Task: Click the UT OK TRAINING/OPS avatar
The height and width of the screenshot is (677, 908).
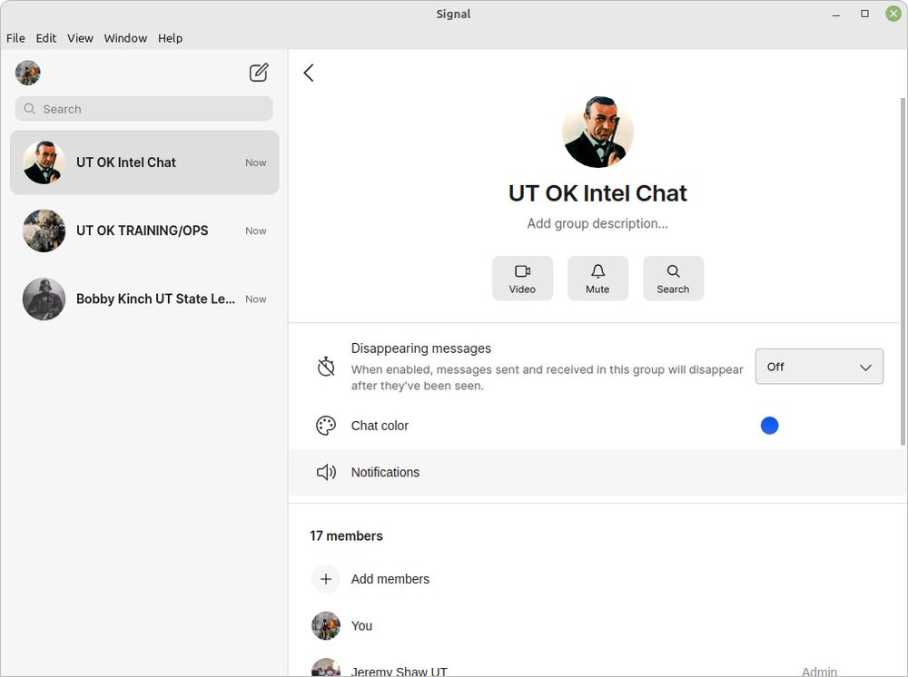Action: 44,231
